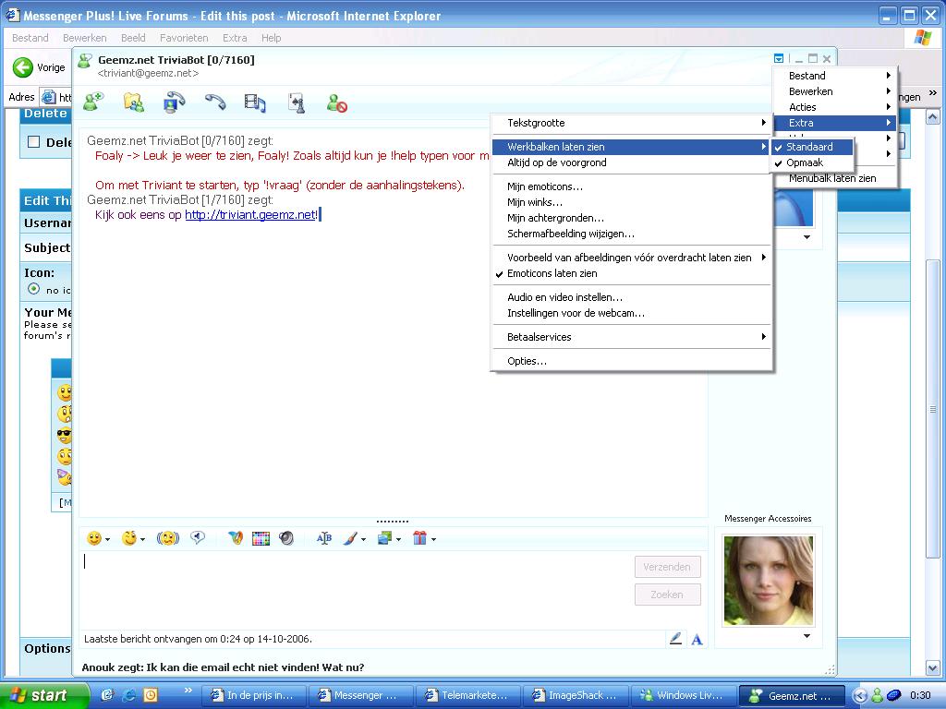Screen dimensions: 946x709
Task: Click the font change icon
Action: (323, 538)
